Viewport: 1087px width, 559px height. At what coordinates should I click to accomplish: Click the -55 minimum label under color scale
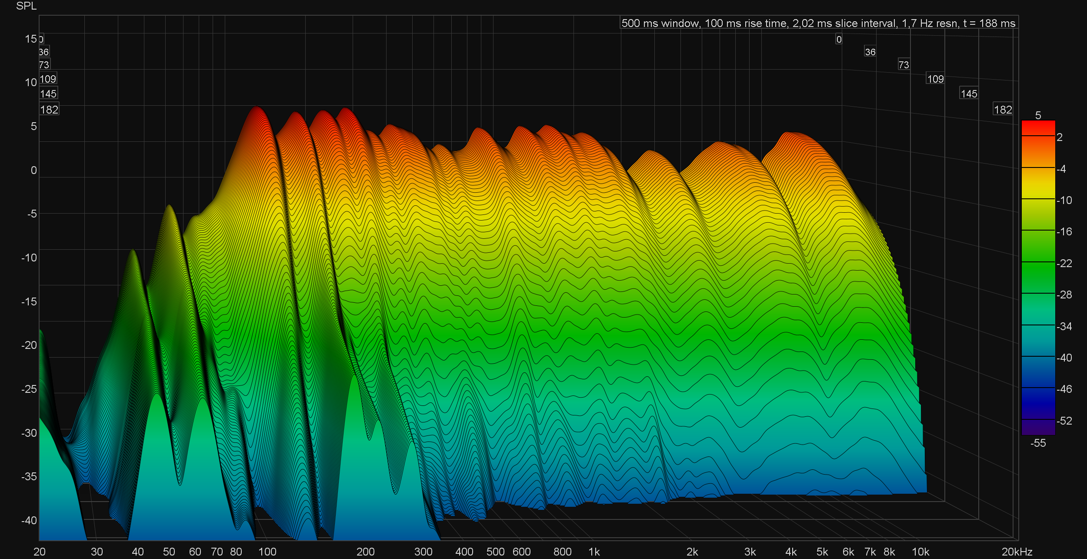pos(1038,443)
